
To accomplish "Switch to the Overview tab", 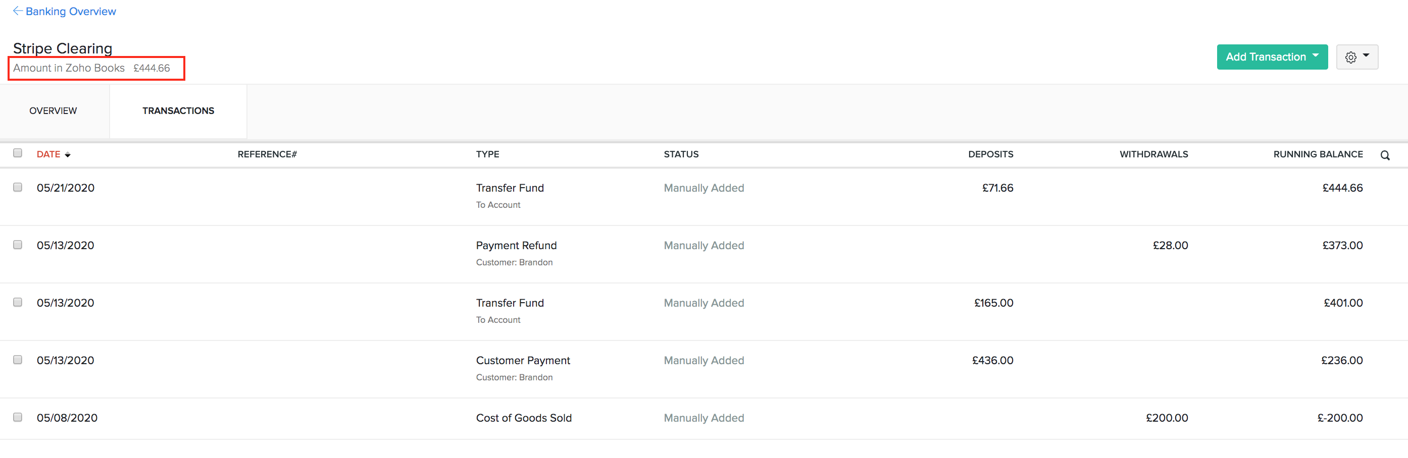I will [x=53, y=111].
